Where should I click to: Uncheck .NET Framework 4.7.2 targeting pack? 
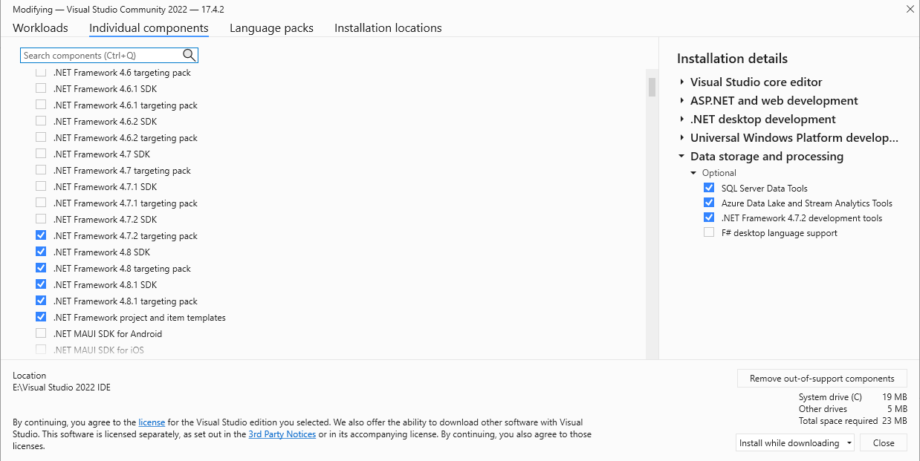[41, 235]
